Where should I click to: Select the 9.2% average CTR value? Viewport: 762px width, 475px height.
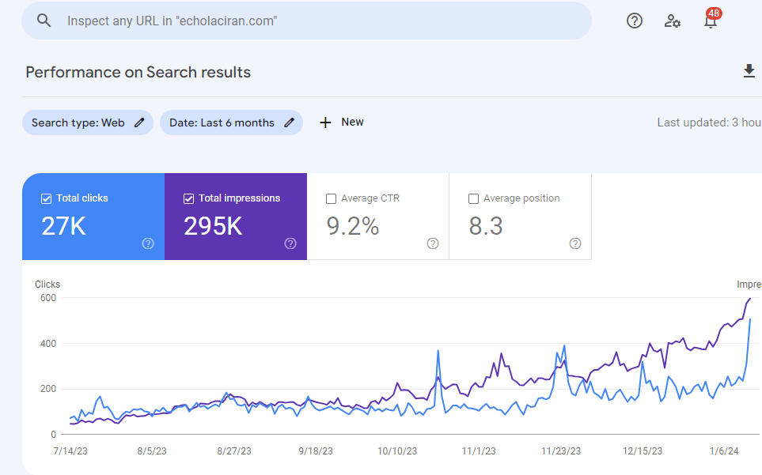(x=353, y=226)
